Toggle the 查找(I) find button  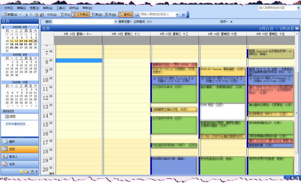[125, 15]
